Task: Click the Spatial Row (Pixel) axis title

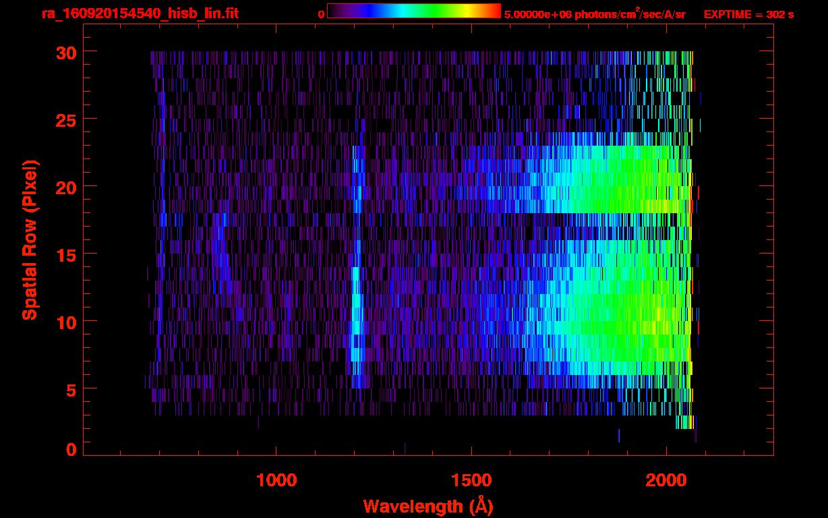Action: click(x=30, y=239)
